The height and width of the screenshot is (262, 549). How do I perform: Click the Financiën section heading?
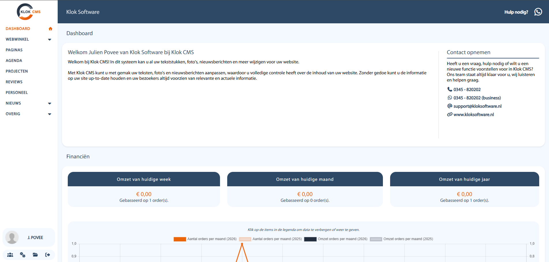[78, 157]
